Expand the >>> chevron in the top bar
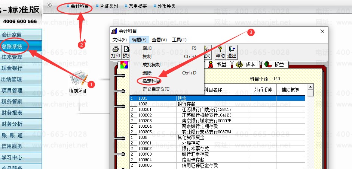The height and width of the screenshot is (169, 352). click(x=50, y=5)
